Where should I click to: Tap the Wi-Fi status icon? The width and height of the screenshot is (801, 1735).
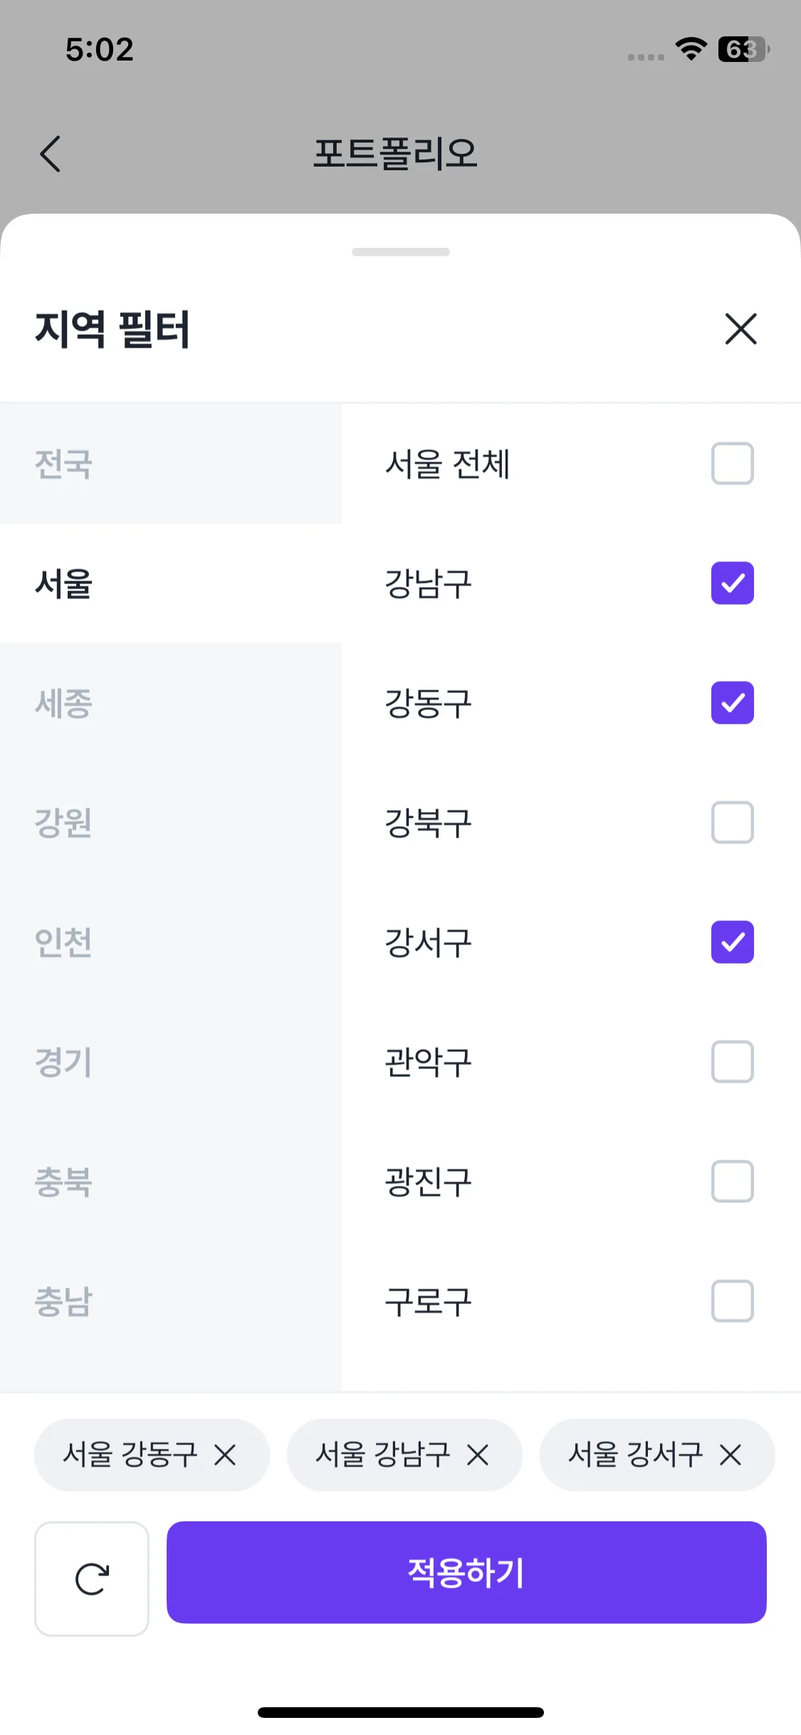[x=691, y=48]
